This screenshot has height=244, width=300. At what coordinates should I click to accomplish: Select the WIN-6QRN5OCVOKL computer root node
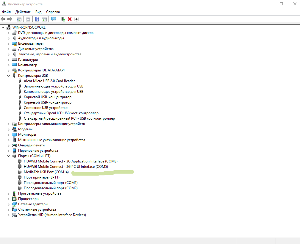tap(29, 27)
